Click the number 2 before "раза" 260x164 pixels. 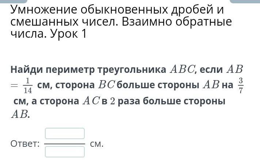112,101
